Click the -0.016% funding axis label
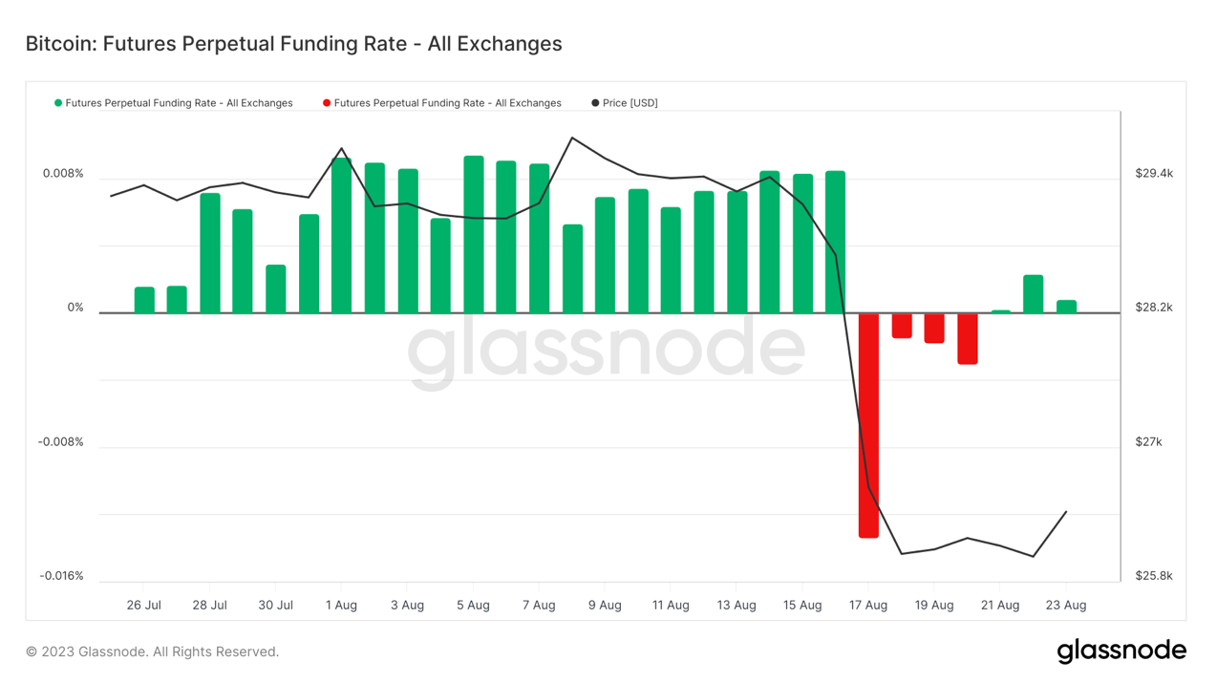The width and height of the screenshot is (1217, 683). tap(61, 576)
